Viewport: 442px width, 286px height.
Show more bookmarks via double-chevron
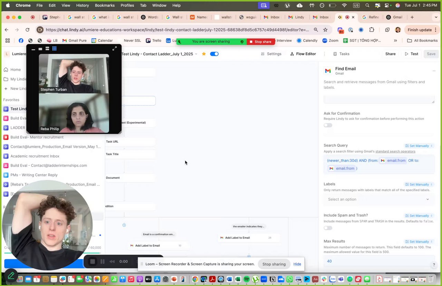(395, 41)
